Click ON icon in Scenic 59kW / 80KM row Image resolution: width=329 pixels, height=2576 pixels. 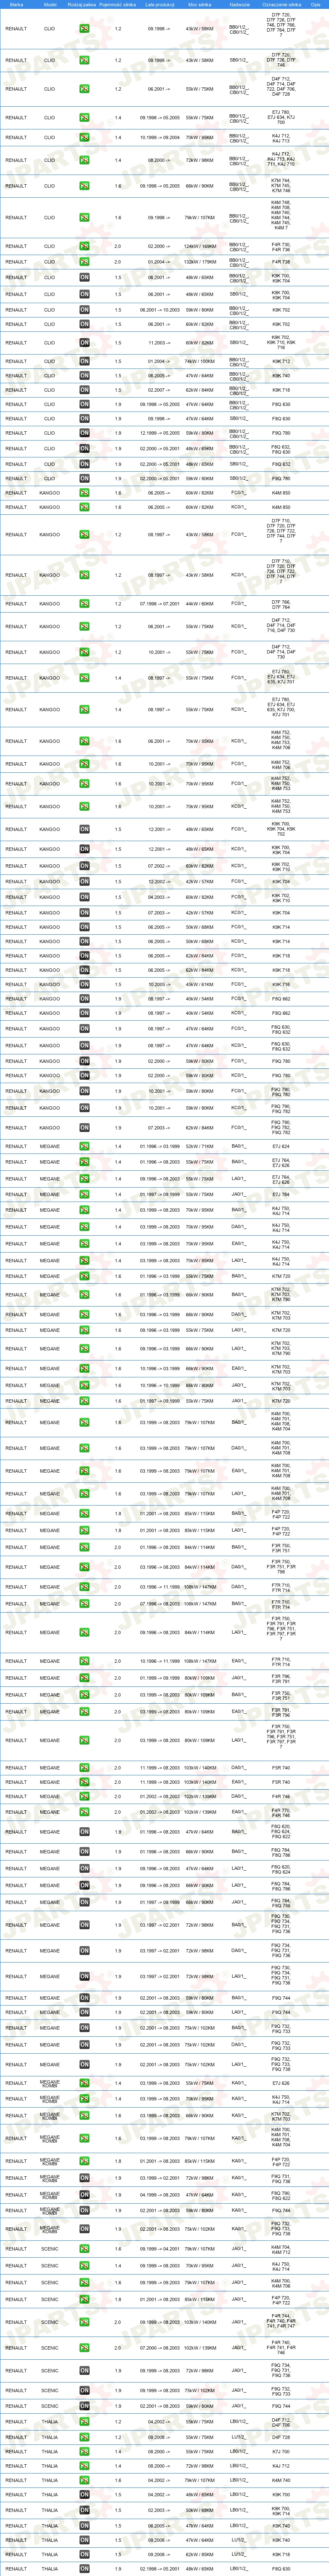[x=84, y=2407]
